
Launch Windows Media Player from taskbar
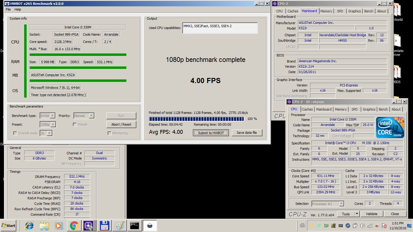click(59, 226)
